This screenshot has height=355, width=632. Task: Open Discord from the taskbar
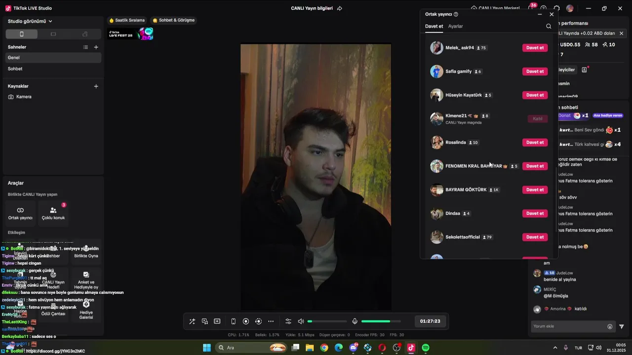tap(353, 348)
